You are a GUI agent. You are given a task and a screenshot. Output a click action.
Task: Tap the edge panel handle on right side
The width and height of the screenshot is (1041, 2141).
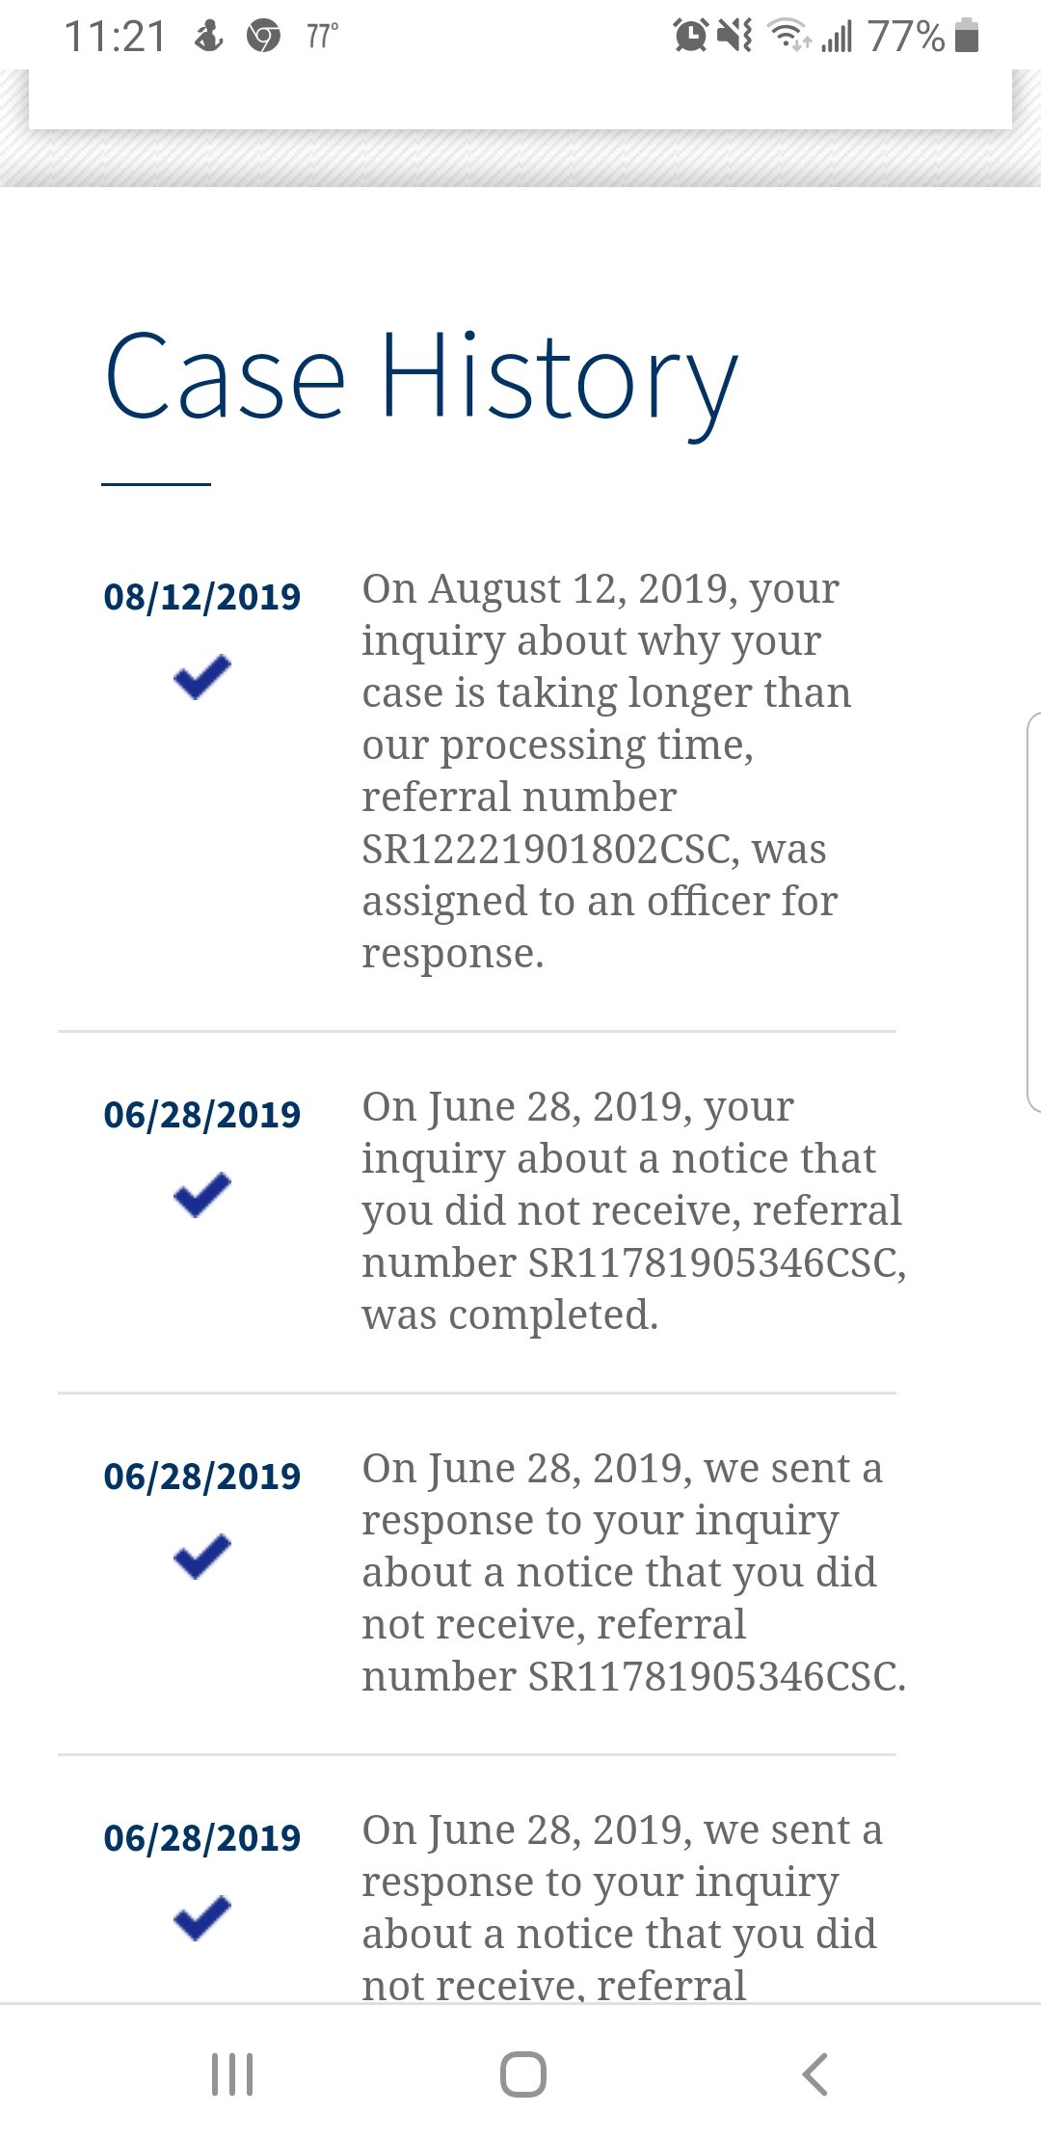point(1033,912)
